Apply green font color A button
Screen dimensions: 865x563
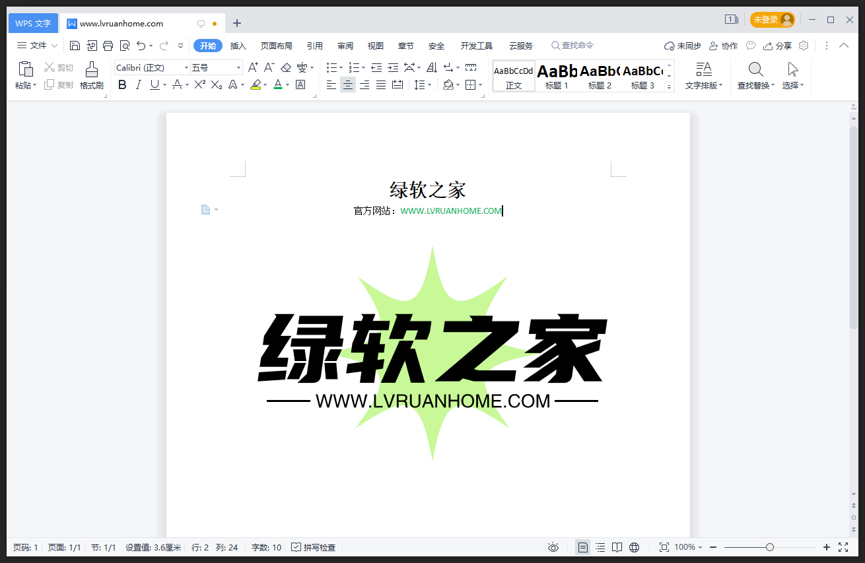[278, 84]
